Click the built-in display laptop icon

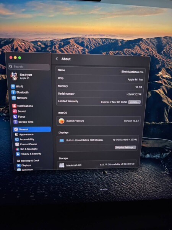(x=62, y=141)
